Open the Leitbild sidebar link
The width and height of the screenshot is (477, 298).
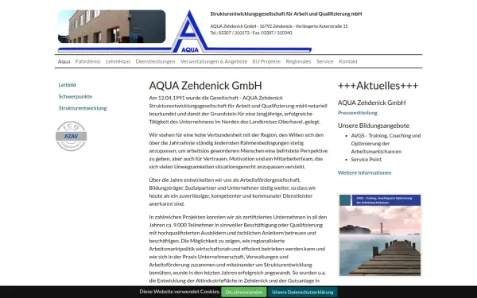click(68, 85)
